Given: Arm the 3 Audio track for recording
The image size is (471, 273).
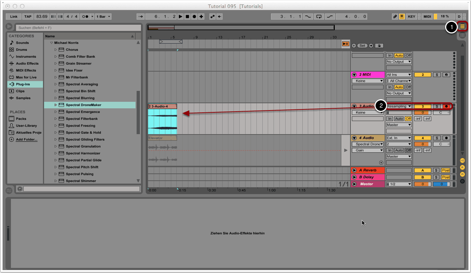Looking at the screenshot, I should point(446,107).
